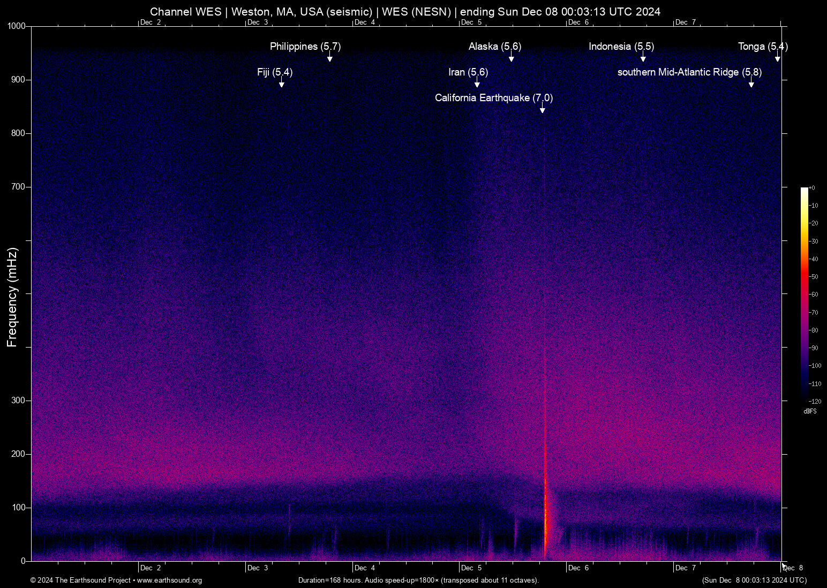Click the "Frequency (mHz)" axis label

[x=12, y=297]
